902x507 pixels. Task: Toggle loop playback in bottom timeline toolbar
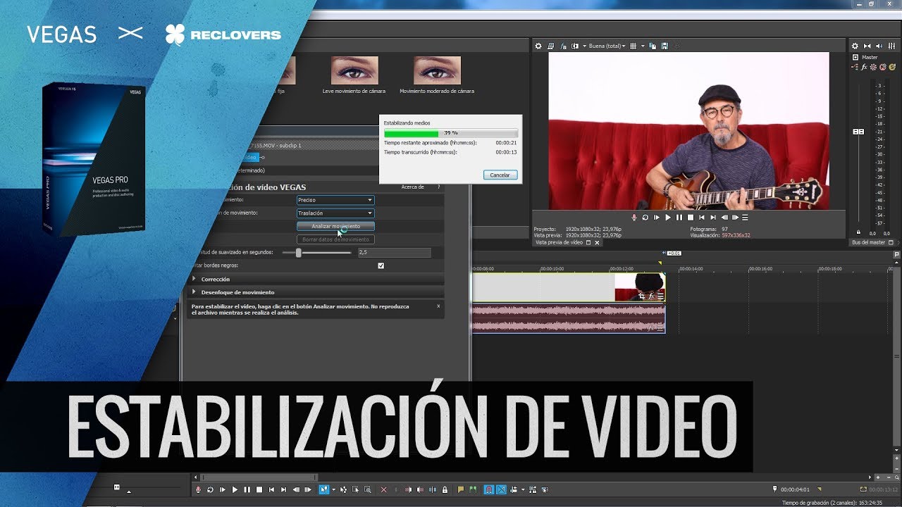[x=210, y=489]
